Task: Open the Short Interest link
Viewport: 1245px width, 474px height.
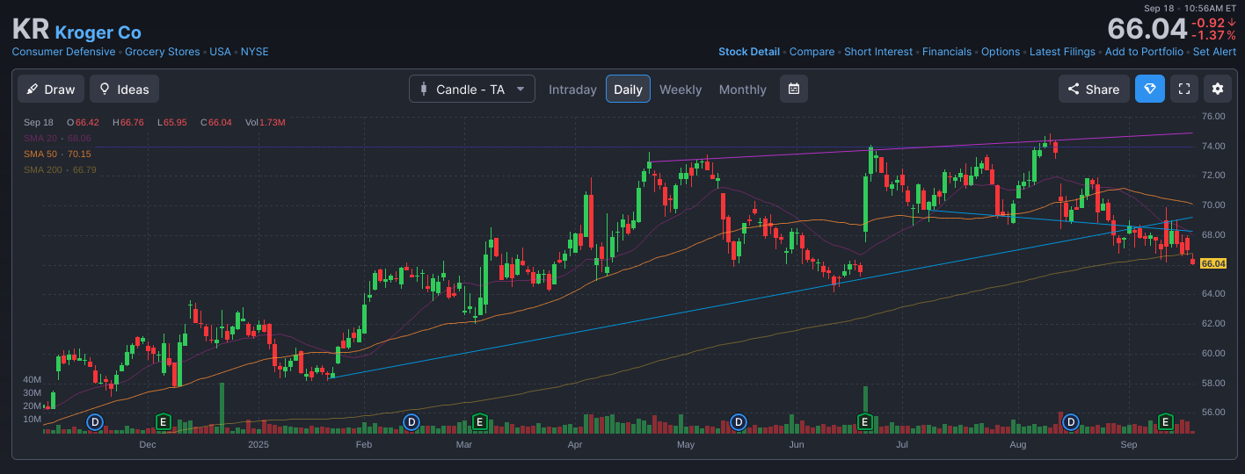Action: (878, 52)
